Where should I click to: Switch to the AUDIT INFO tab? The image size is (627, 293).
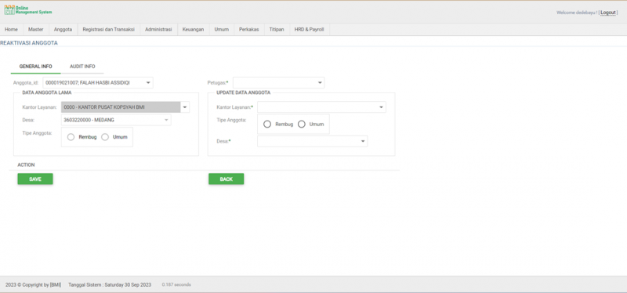82,67
